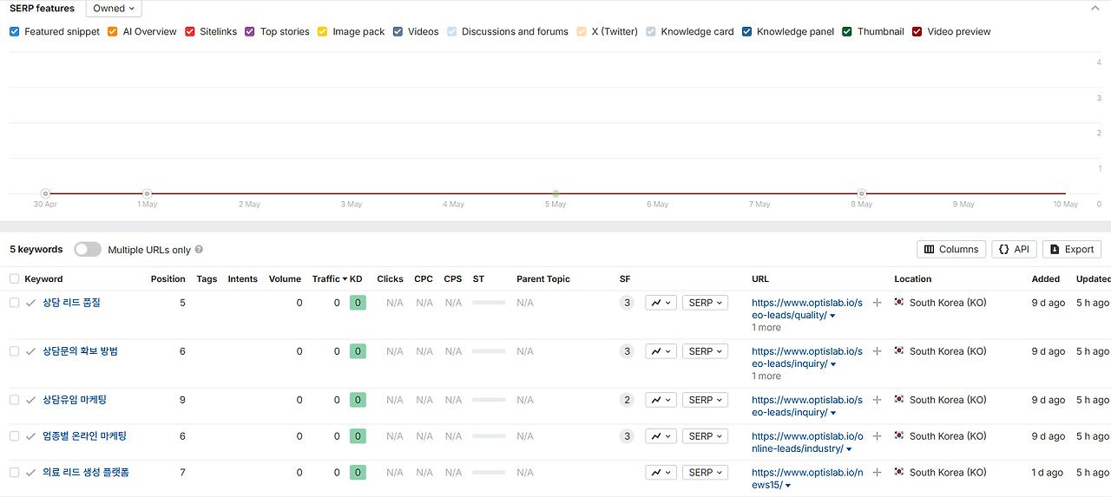Toggle the AI Overview checkbox
The image size is (1111, 497).
(113, 31)
